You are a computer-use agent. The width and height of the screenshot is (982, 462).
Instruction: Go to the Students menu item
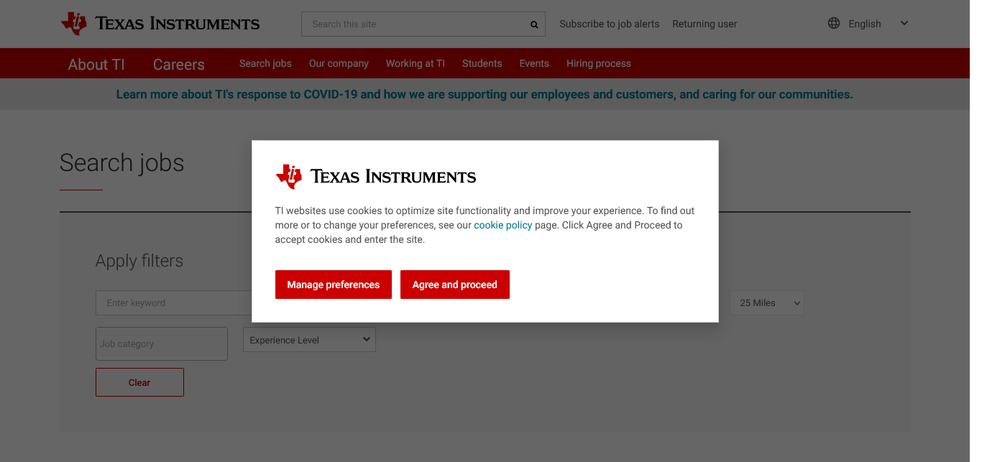click(482, 63)
